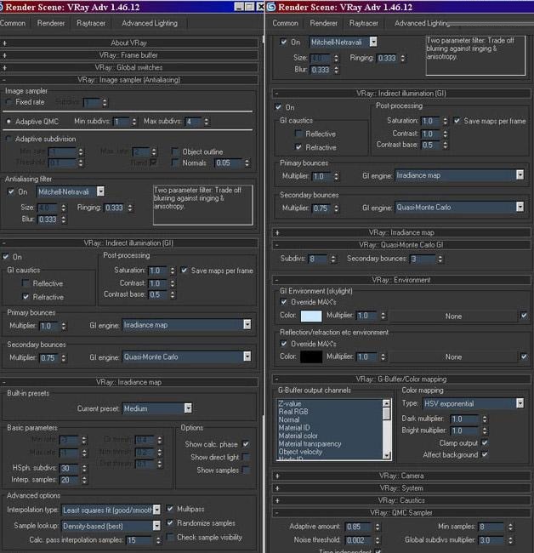The width and height of the screenshot is (534, 553).
Task: Select the Adaptive subdivision image sampler
Action: (9, 139)
